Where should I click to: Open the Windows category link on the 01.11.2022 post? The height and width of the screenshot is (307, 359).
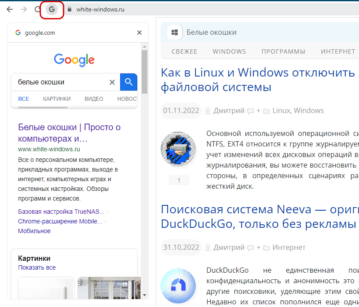pyautogui.click(x=309, y=110)
